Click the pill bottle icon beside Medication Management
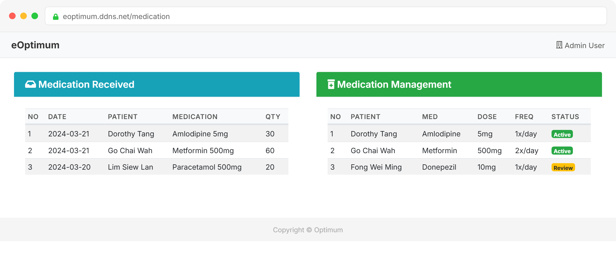Viewport: 616px width, 256px height. click(x=331, y=84)
